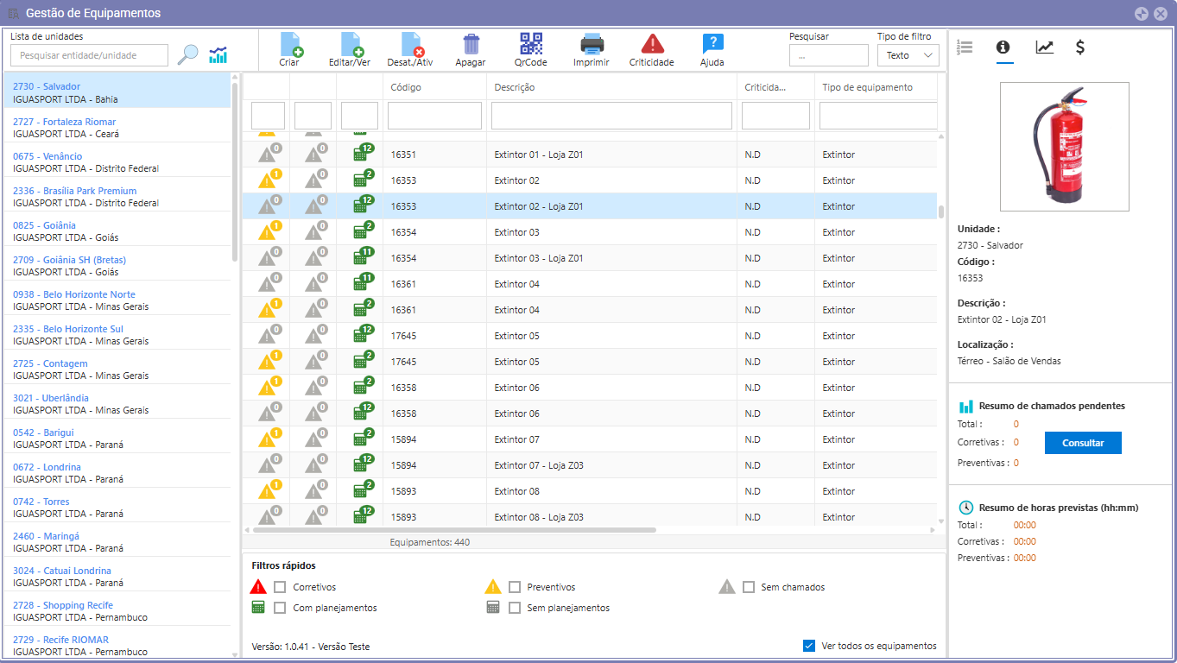Click the fire extinguisher equipment image
This screenshot has width=1177, height=663.
[x=1064, y=147]
